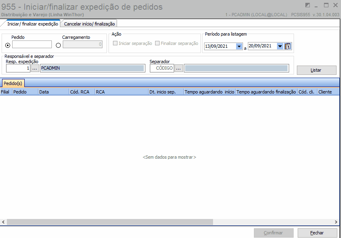Click the Carregamento number field

pyautogui.click(x=83, y=45)
